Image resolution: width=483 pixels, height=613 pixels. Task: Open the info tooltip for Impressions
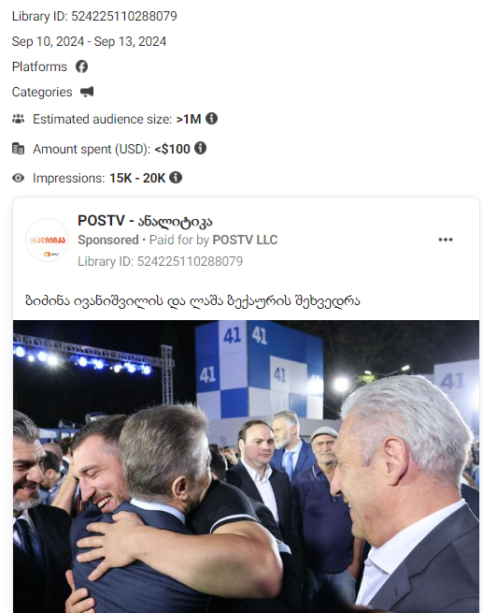coord(176,178)
